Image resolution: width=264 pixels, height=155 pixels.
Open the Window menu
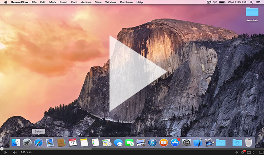[x=111, y=2]
